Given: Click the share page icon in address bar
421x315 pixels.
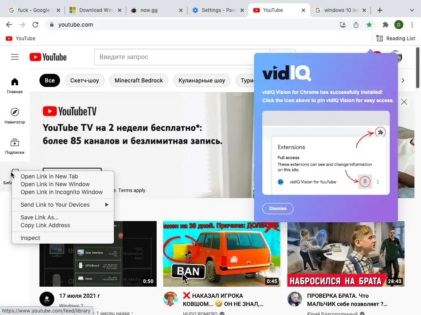Looking at the screenshot, I should (356, 25).
